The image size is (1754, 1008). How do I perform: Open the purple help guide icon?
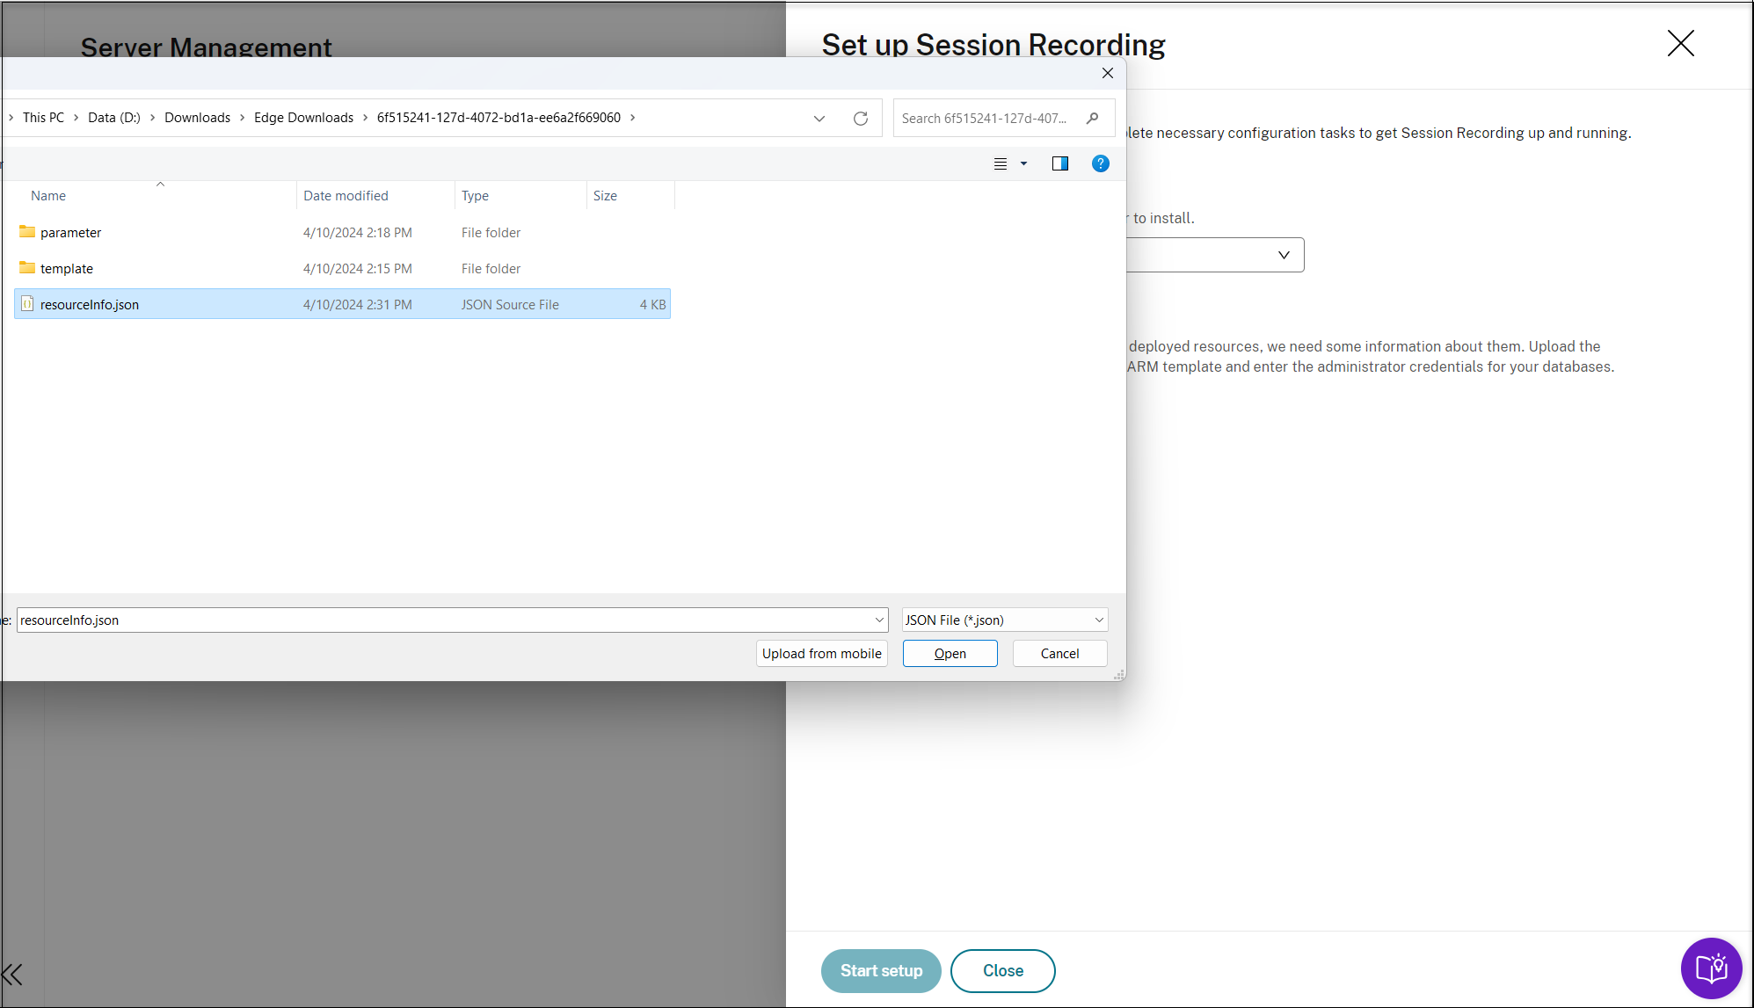point(1711,968)
